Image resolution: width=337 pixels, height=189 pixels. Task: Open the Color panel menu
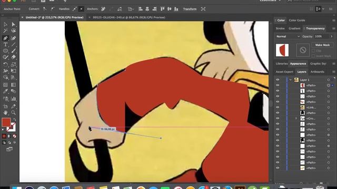[333, 20]
